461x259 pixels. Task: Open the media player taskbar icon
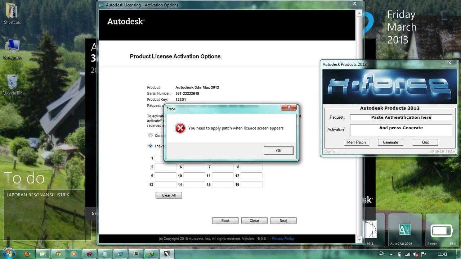tap(74, 254)
